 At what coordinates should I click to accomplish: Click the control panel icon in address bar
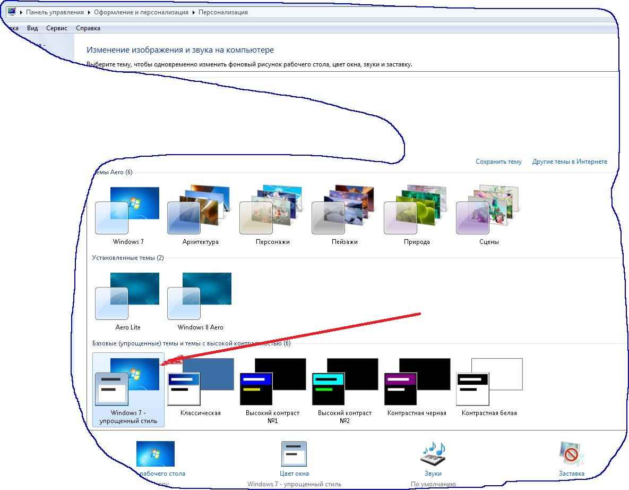[x=12, y=12]
